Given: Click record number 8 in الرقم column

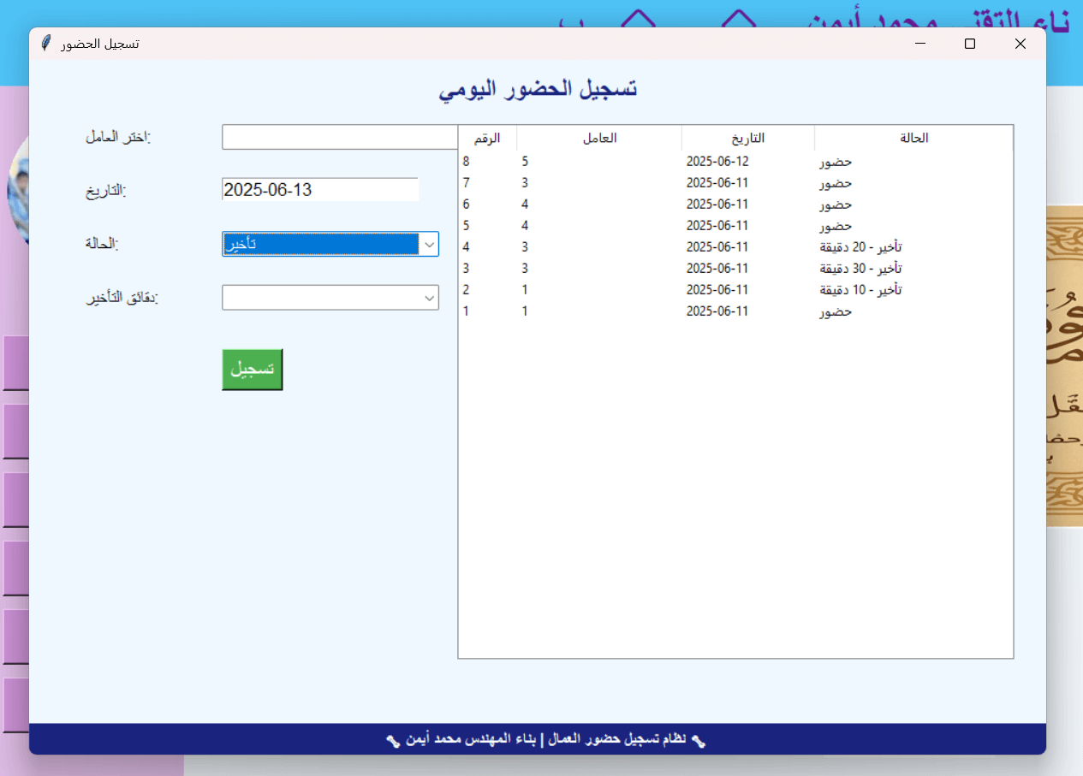Looking at the screenshot, I should pos(467,161).
